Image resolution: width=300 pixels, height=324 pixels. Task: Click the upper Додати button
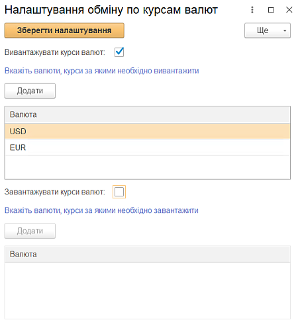[x=30, y=91]
